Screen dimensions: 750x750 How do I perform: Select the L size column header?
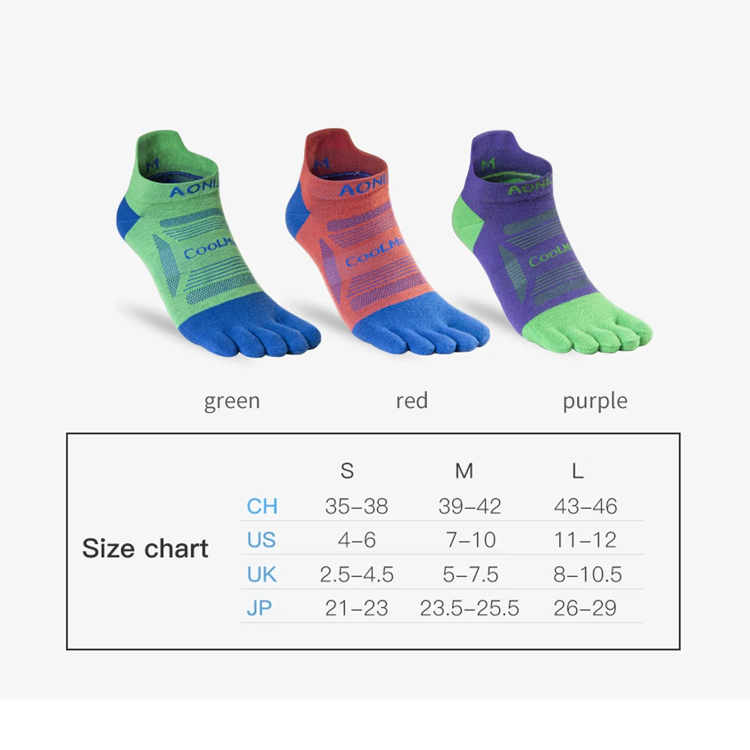(577, 472)
